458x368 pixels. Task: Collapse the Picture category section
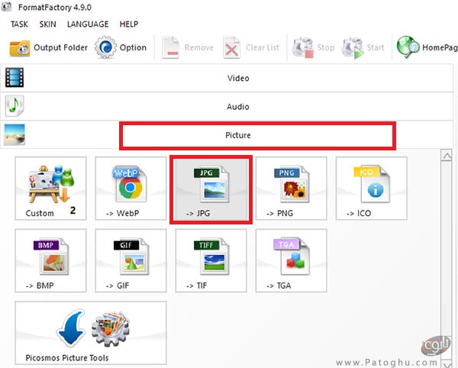pyautogui.click(x=227, y=135)
